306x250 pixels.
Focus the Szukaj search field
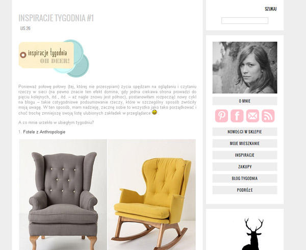point(245,21)
